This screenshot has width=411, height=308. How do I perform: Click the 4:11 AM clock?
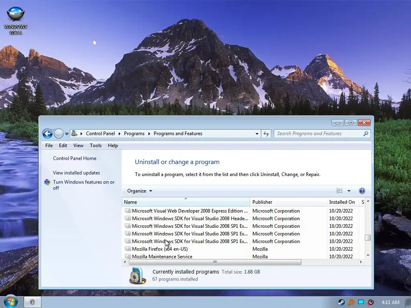tap(391, 302)
